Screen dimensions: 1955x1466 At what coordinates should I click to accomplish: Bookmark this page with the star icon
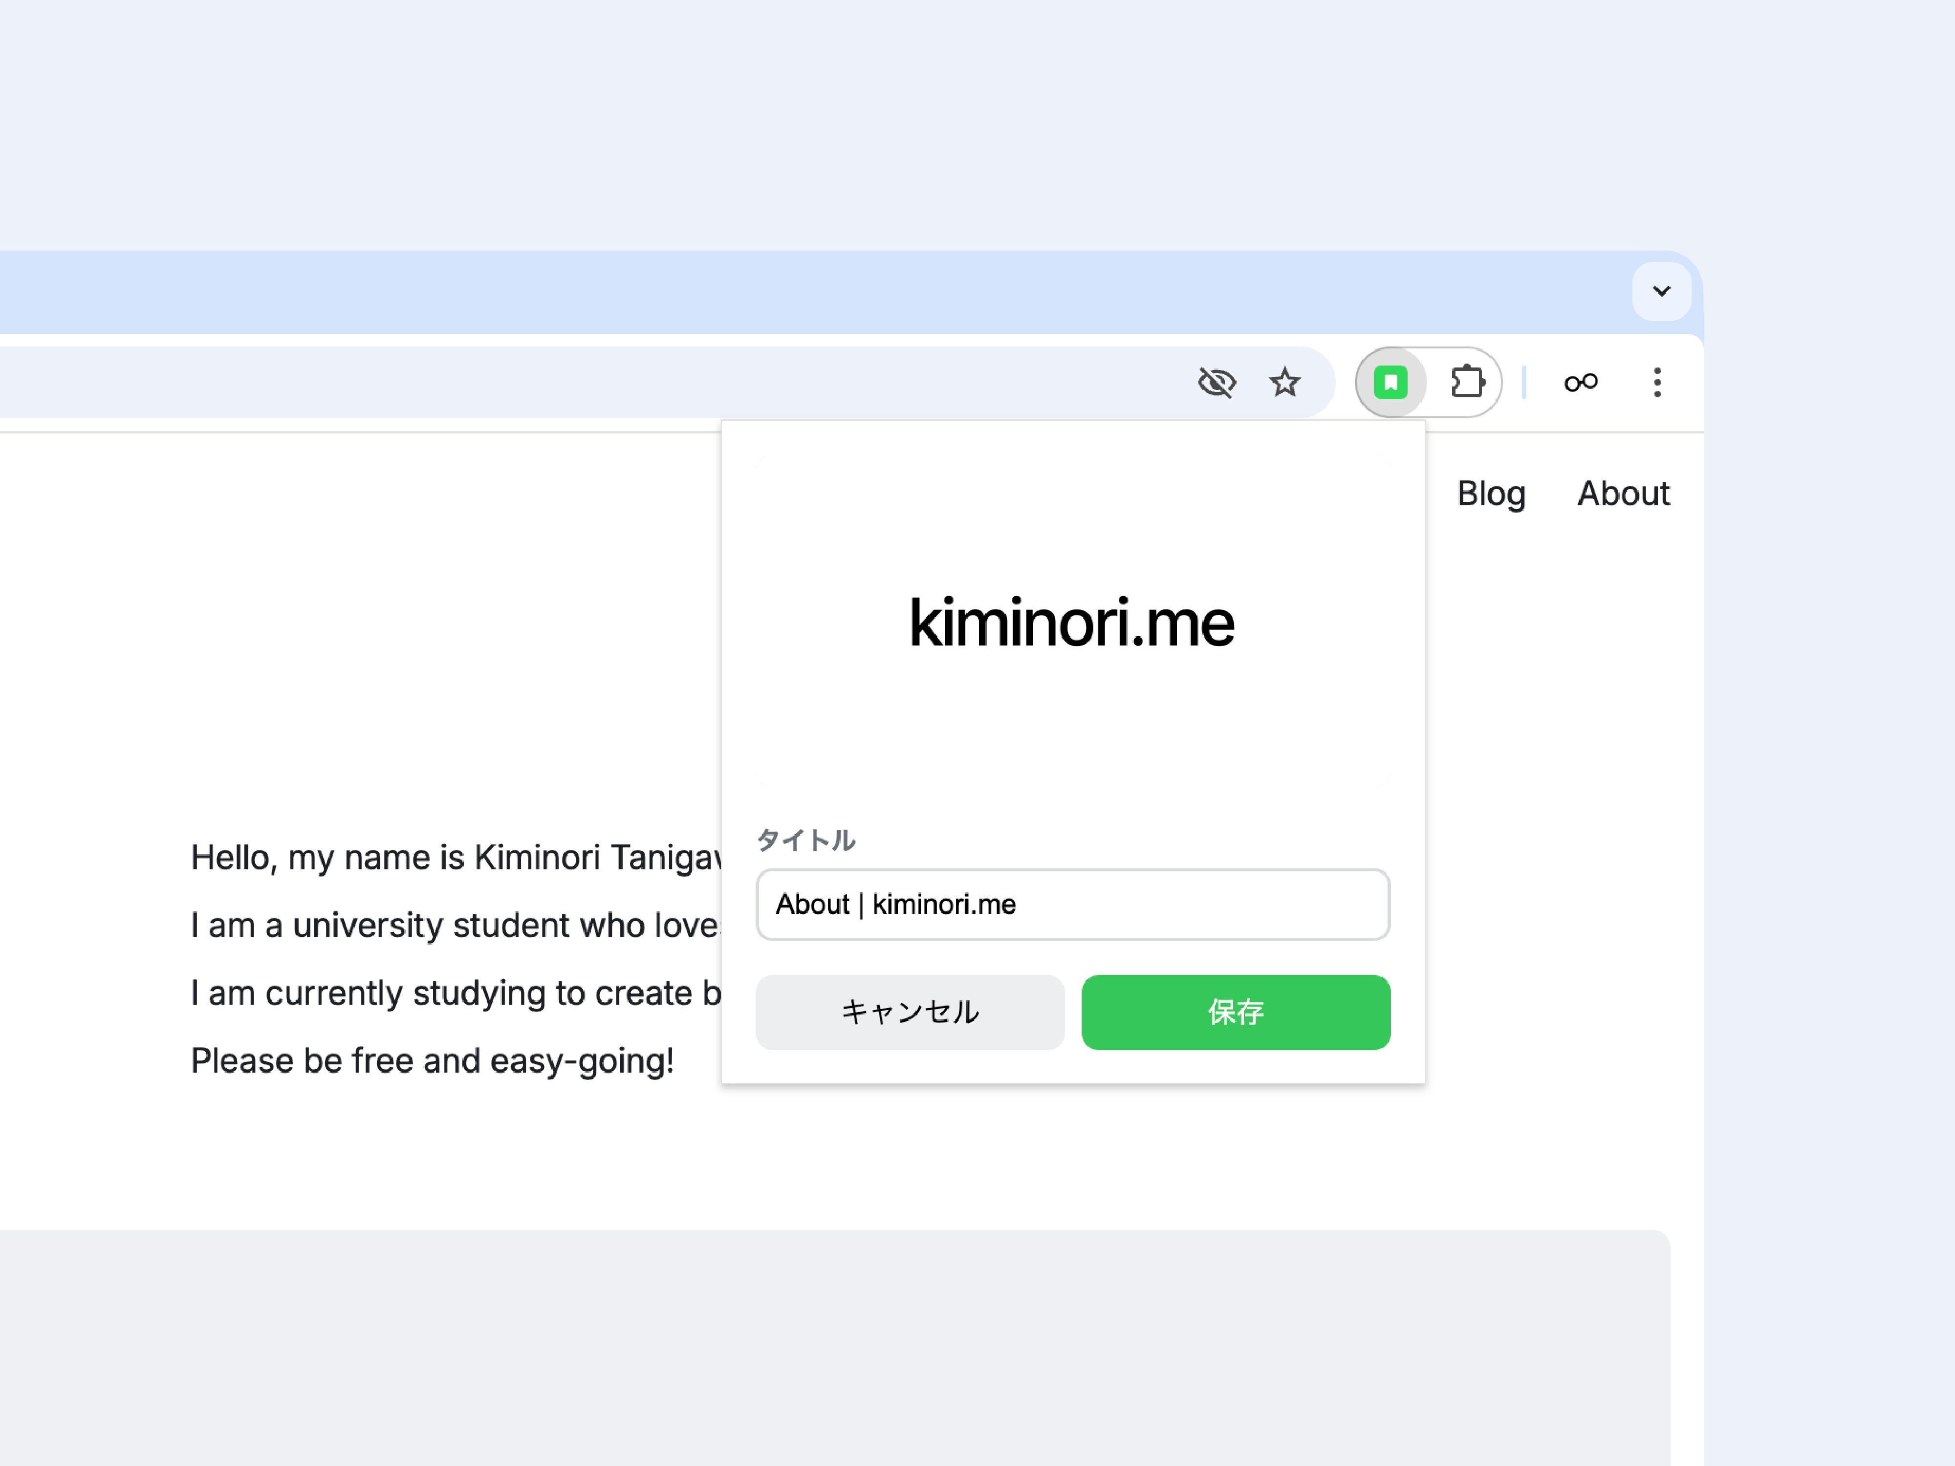pos(1284,383)
